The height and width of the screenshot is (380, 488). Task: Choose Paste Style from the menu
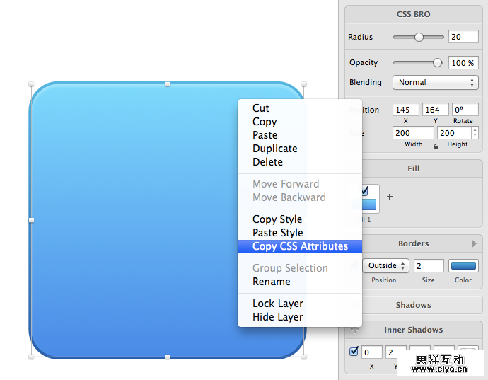tap(300, 233)
